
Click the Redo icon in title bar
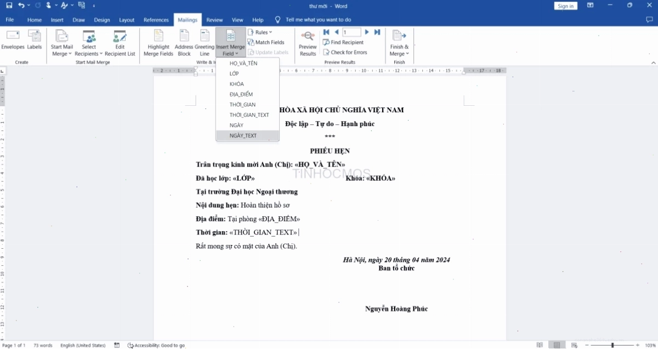pos(38,5)
